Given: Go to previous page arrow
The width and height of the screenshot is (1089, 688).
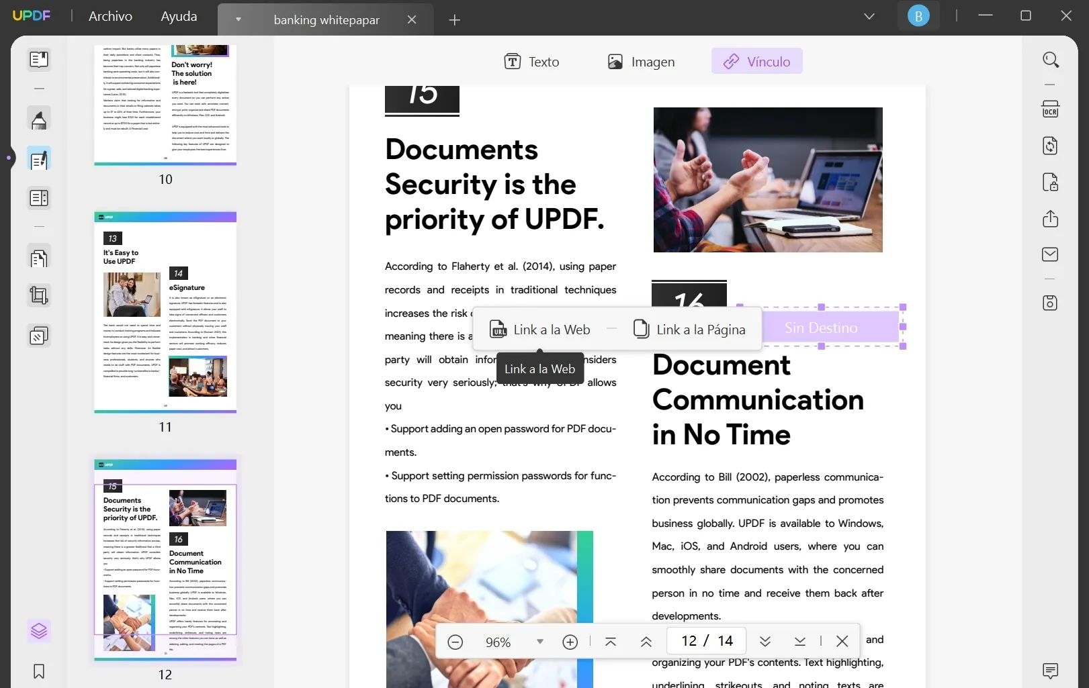Looking at the screenshot, I should coord(646,642).
